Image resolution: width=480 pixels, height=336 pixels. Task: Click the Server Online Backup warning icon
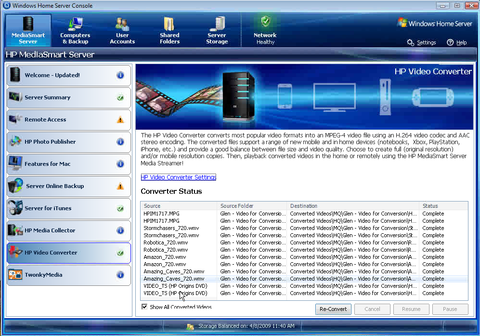click(x=120, y=186)
